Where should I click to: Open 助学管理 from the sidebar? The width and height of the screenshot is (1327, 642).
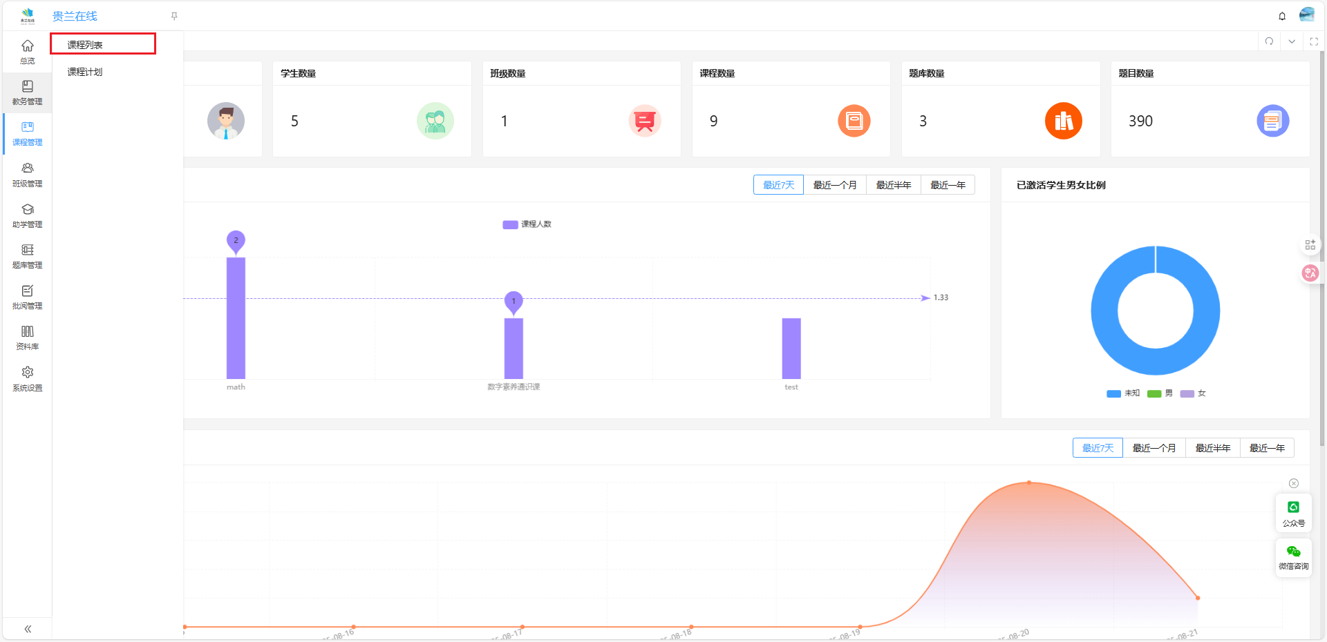point(28,215)
